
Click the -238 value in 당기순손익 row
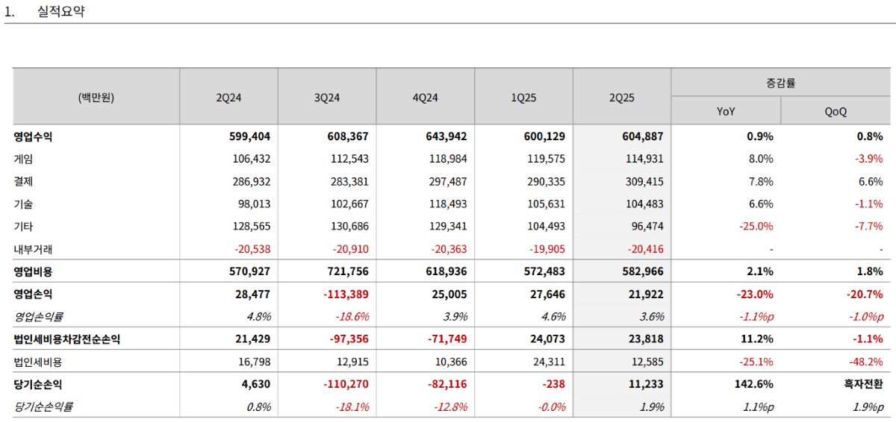pyautogui.click(x=553, y=384)
